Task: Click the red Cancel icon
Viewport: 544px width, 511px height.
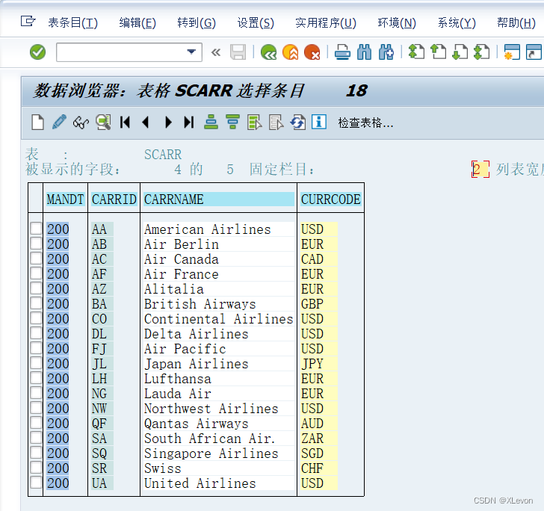Action: 312,52
